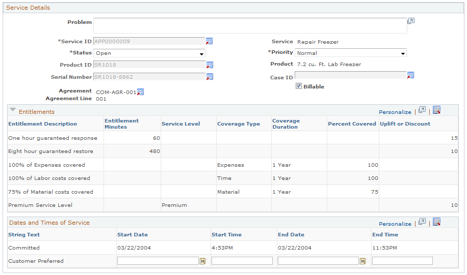
Task: Click into the Problem text area
Action: pyautogui.click(x=250, y=25)
